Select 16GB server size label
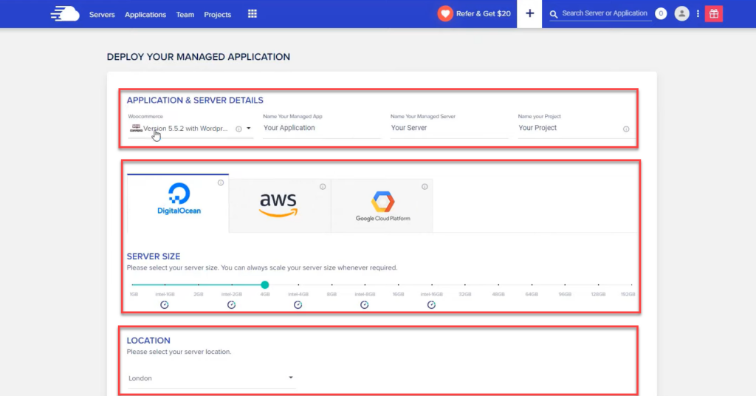Screen dimensions: 756x396 398,294
